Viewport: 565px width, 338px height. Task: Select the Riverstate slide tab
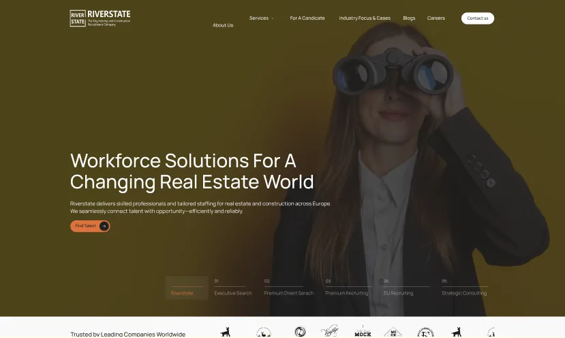point(187,288)
